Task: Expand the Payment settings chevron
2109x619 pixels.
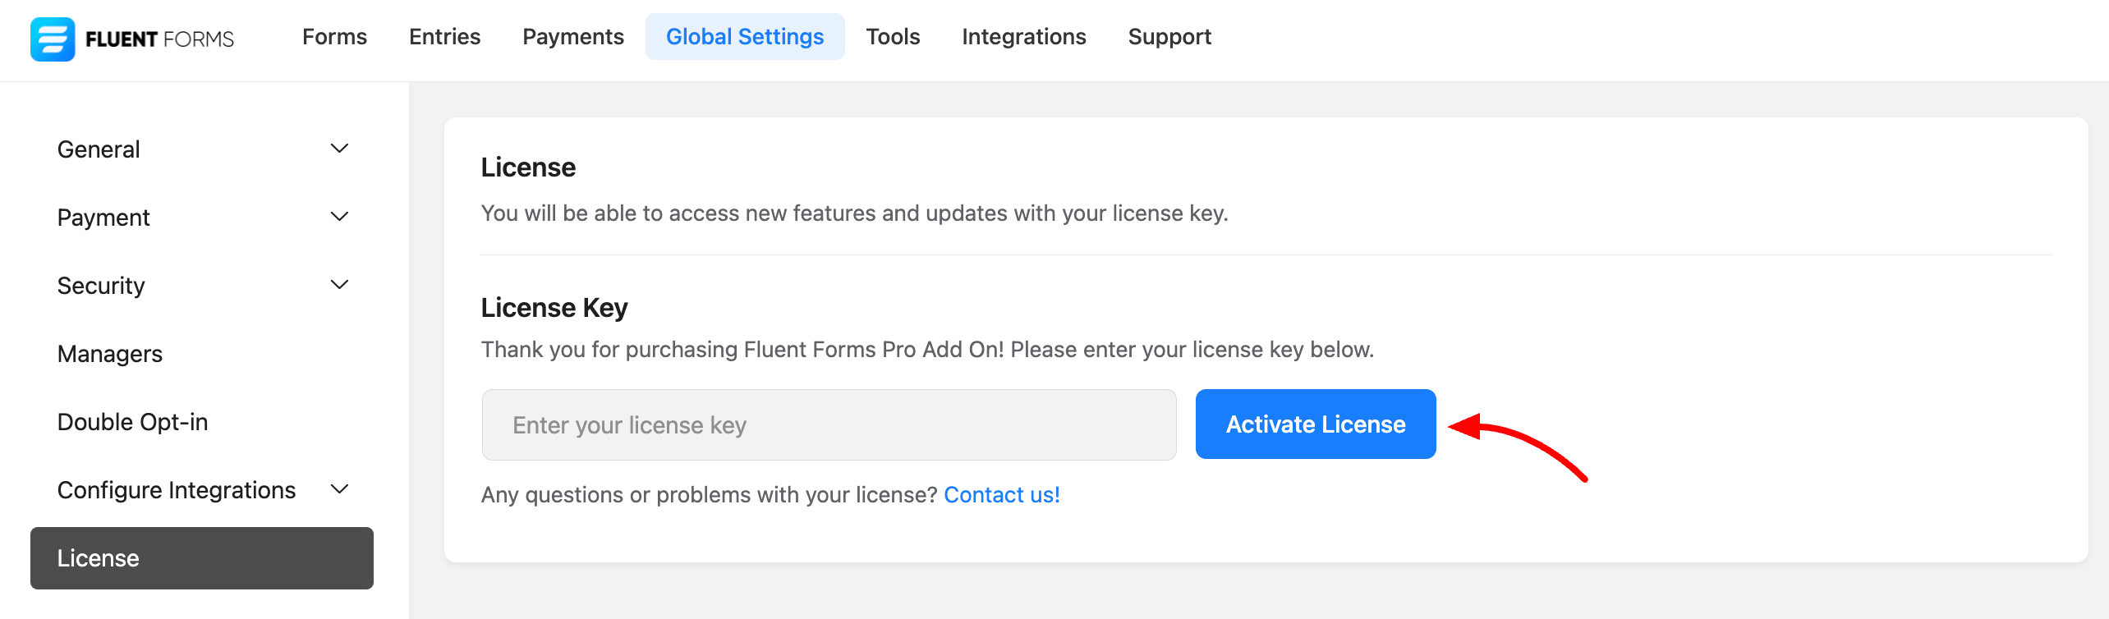Action: click(x=339, y=217)
